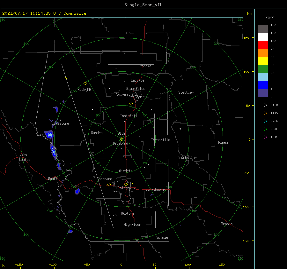Viewport: 287px width, 269px height.
Task: Click the Blackfalds label
Action: coord(136,89)
